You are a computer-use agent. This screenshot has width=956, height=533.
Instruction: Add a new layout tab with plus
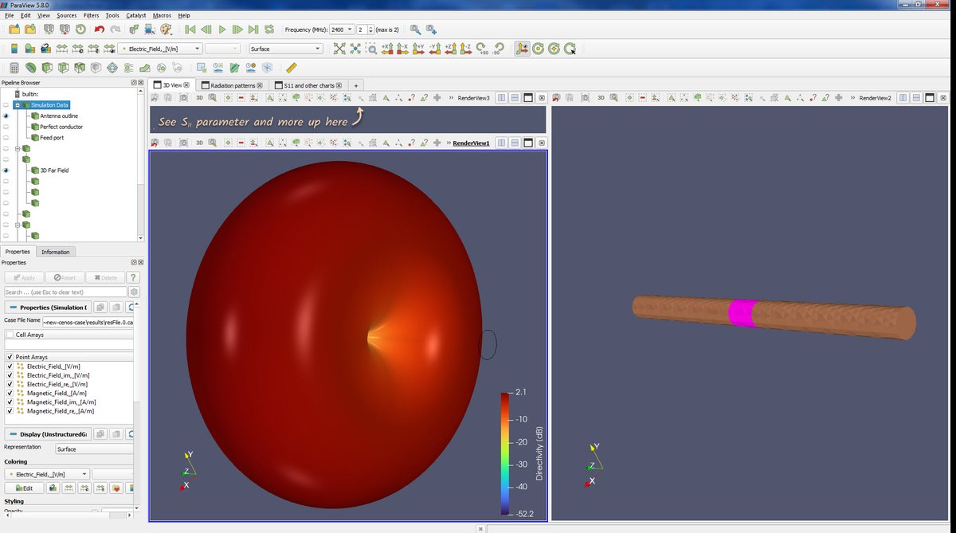coord(356,85)
